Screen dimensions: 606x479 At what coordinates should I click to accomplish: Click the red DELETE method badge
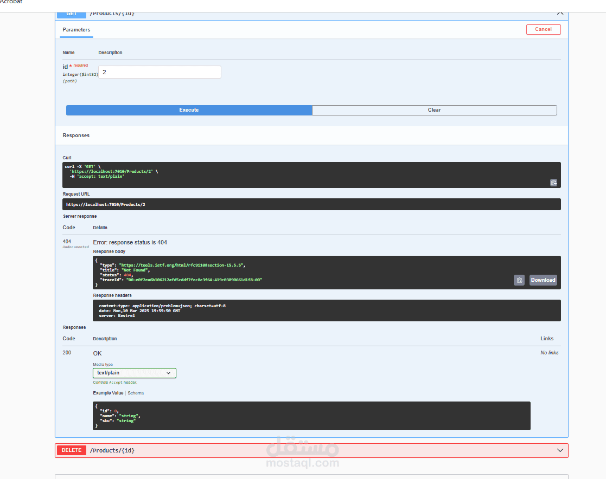pos(72,450)
